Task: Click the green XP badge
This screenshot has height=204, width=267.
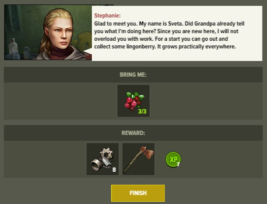Action: point(173,159)
